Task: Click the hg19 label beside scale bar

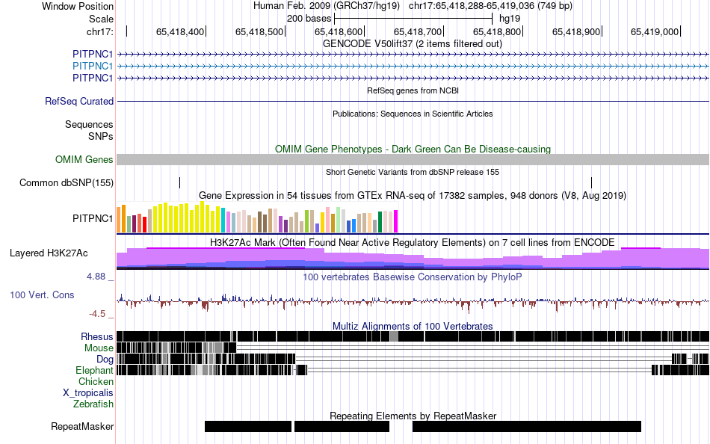Action: click(510, 19)
